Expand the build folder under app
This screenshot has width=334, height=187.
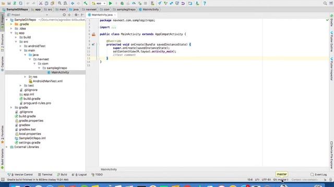coord(16,37)
